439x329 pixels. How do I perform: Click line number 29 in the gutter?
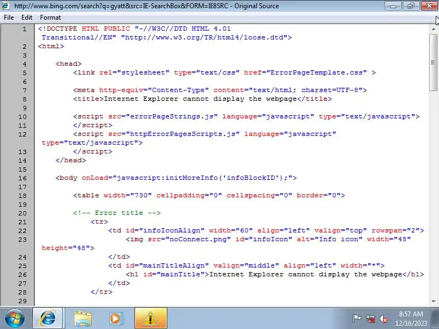click(x=22, y=301)
